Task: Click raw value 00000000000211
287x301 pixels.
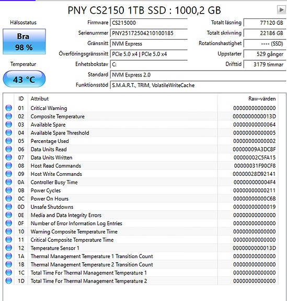Action: [255, 190]
